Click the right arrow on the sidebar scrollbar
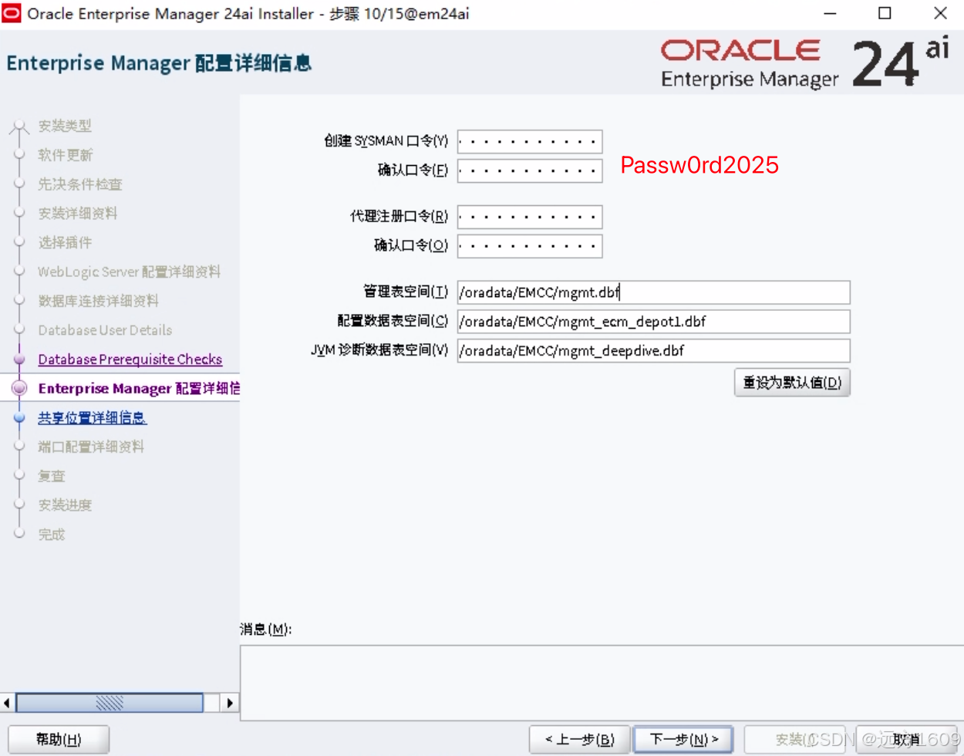Viewport: 964px width, 756px height. [230, 703]
